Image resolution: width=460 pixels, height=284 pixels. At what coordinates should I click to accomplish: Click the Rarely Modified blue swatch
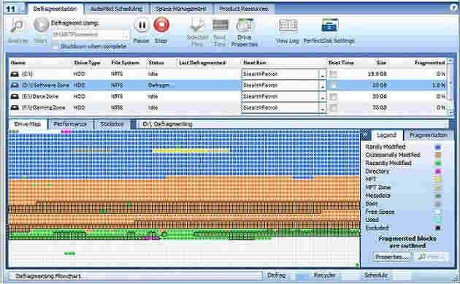[437, 147]
